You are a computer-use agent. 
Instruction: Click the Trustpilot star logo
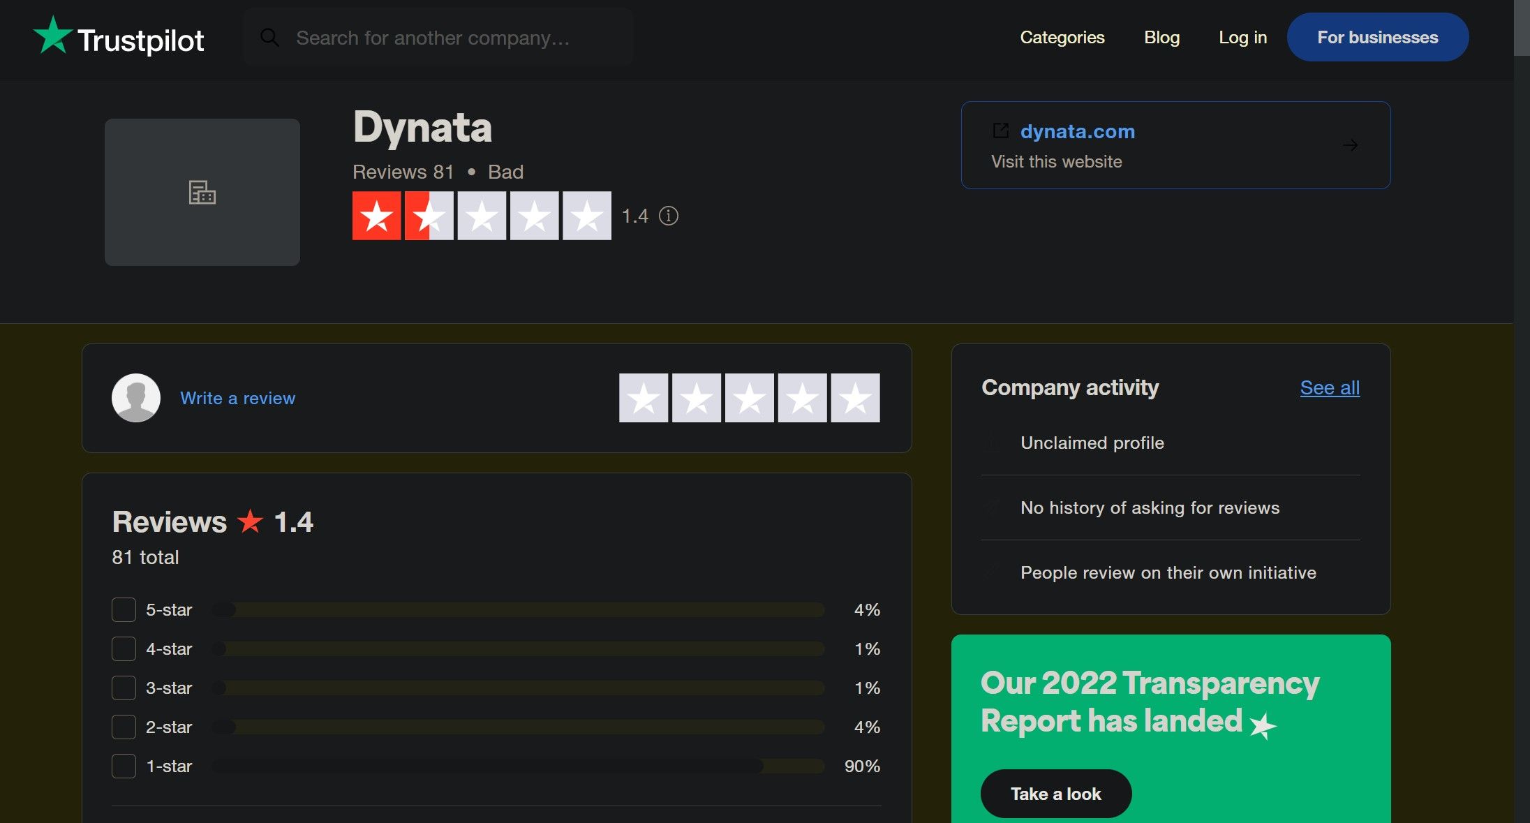click(53, 36)
